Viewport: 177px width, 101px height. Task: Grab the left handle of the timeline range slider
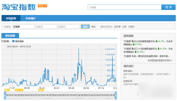tap(5, 95)
